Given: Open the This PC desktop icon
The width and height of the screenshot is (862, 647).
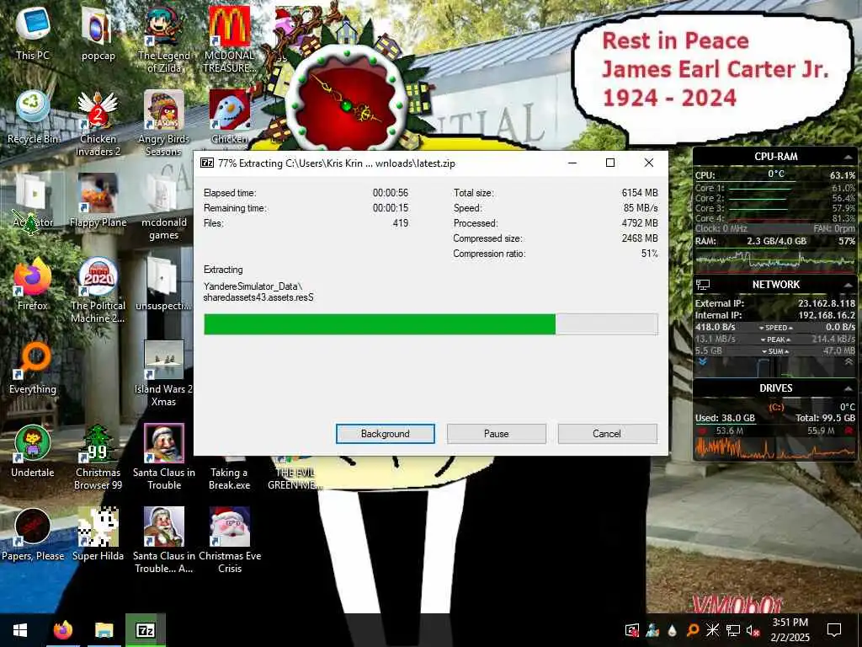Looking at the screenshot, I should point(33,33).
